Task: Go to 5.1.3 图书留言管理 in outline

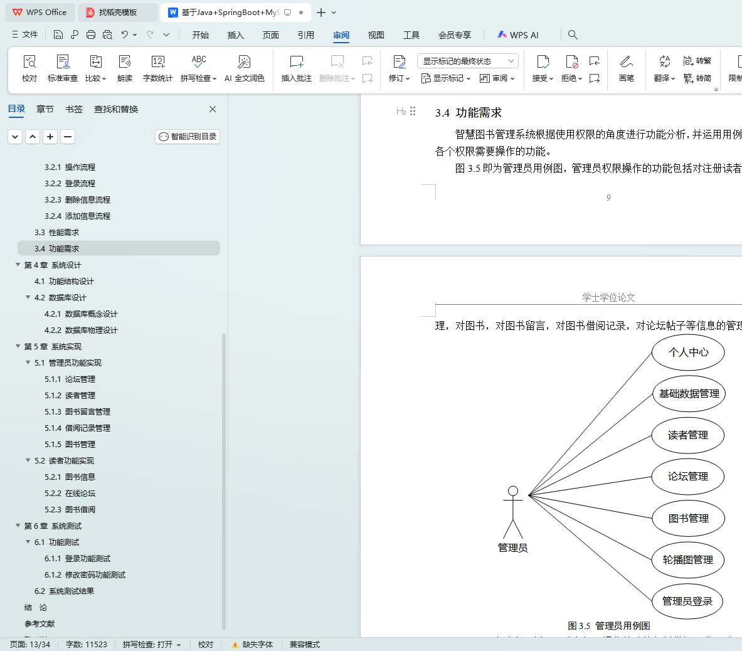Action: [x=78, y=411]
